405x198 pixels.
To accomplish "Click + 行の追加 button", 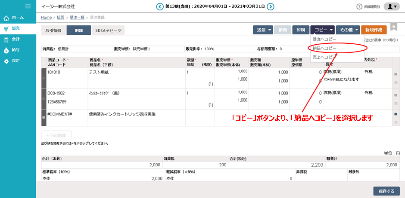I will [56, 135].
